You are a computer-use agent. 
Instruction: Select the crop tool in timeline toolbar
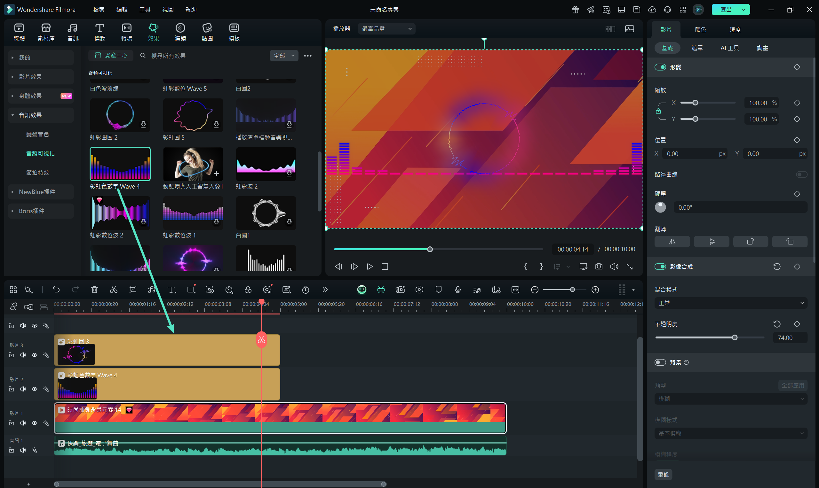[133, 289]
